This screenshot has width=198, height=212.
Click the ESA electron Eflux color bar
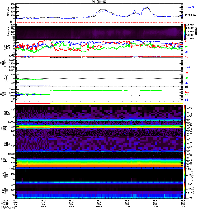click(185, 159)
